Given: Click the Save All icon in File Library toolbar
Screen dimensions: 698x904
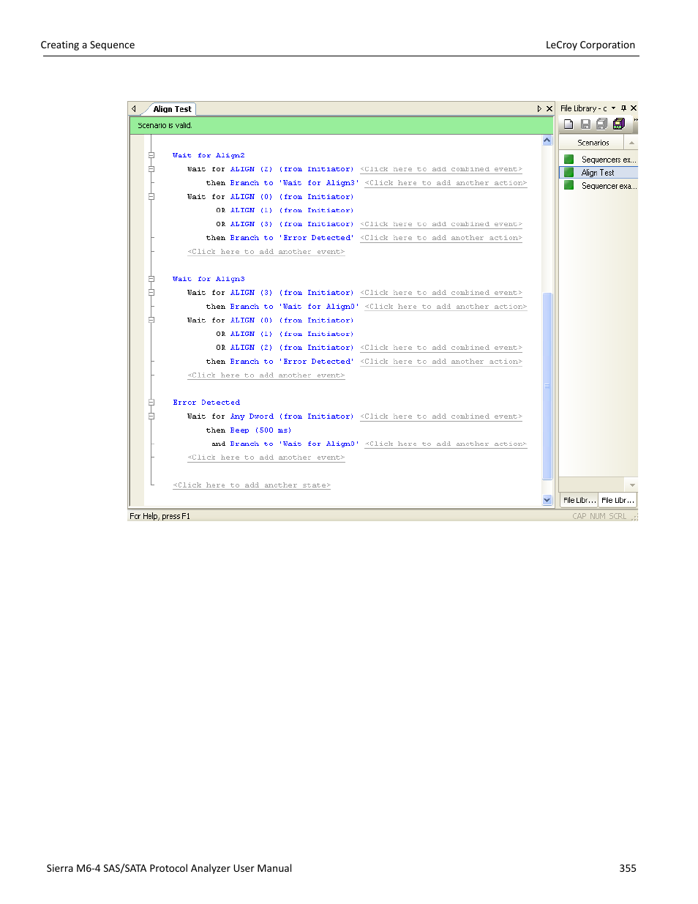Looking at the screenshot, I should tap(602, 124).
